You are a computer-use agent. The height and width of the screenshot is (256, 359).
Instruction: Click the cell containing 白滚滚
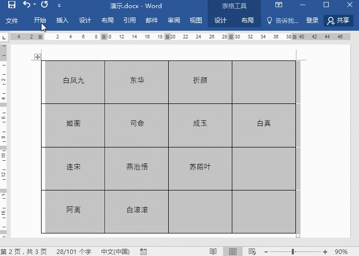point(137,211)
